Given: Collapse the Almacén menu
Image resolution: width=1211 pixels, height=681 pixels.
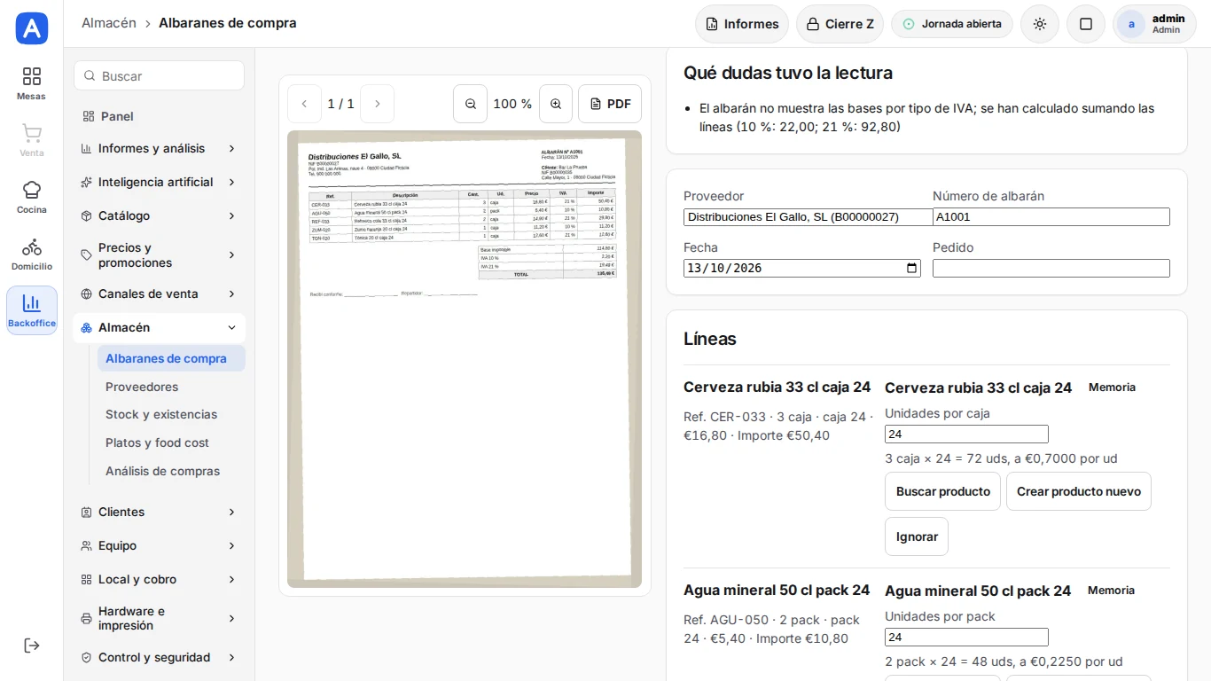Looking at the screenshot, I should tap(159, 327).
